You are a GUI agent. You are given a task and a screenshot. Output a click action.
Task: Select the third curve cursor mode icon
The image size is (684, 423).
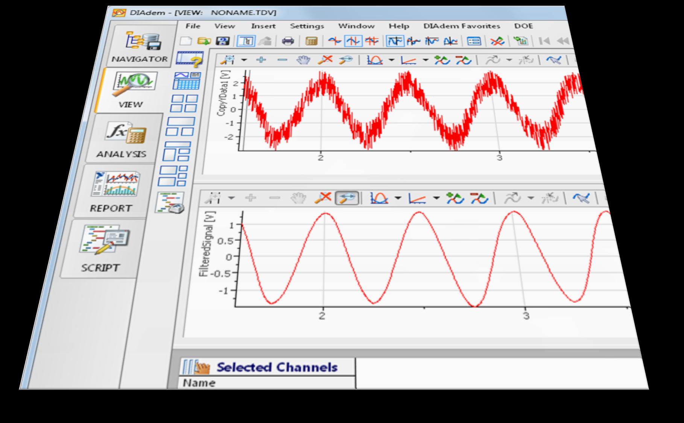[432, 41]
